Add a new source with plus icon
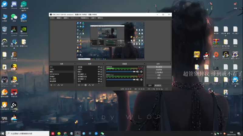The image size is (243, 136). pyautogui.click(x=79, y=85)
